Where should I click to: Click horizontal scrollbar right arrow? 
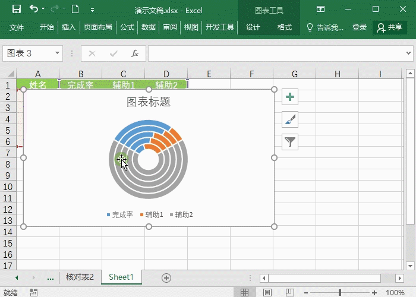[x=399, y=278]
